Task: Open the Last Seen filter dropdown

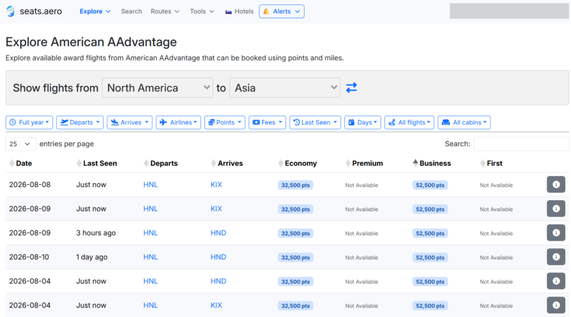Action: 315,123
